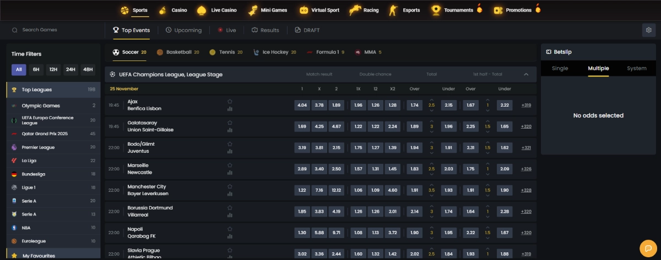Increase 1st half total for Ajax match
The image size is (661, 260).
click(x=487, y=100)
